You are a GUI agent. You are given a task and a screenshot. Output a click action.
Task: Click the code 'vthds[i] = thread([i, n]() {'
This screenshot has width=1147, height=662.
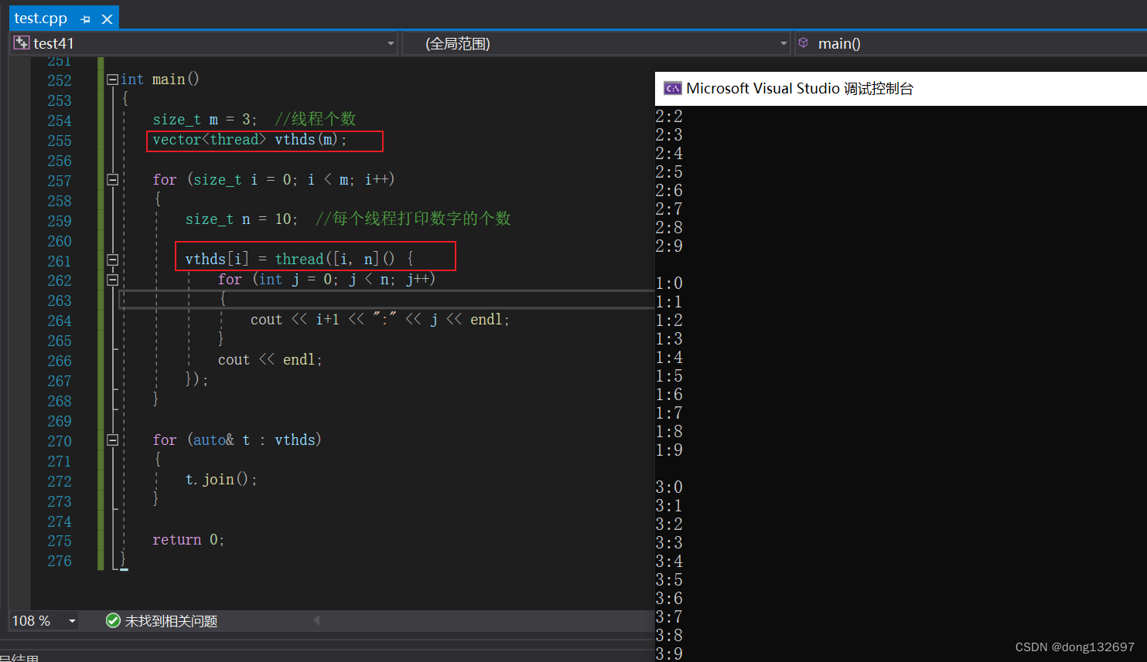pos(299,259)
